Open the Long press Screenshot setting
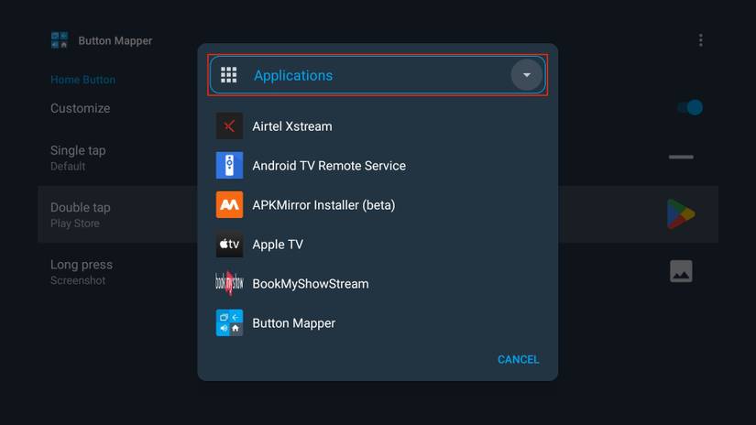Viewport: 756px width, 425px height. (x=82, y=271)
